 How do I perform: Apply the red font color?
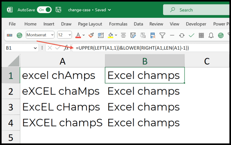[78, 35]
